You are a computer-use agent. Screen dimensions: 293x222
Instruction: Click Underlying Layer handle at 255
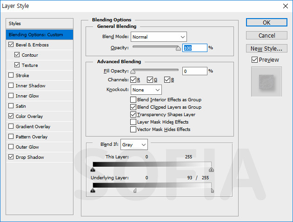pyautogui.click(x=213, y=190)
